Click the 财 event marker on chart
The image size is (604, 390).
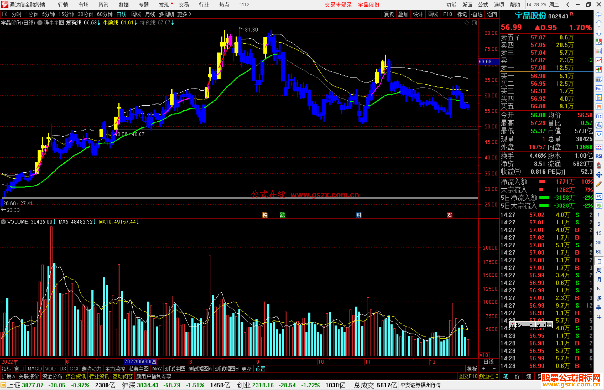click(358, 215)
